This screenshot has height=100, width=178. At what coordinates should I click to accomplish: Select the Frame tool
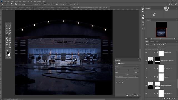click(x=10, y=31)
